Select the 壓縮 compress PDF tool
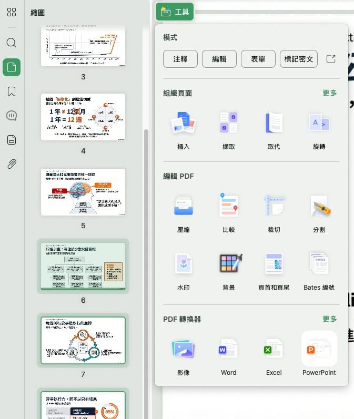Viewport: 354px width, 419px height. coord(184,214)
